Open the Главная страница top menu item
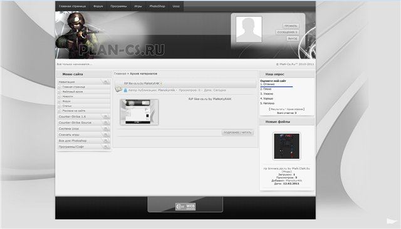 tap(73, 6)
